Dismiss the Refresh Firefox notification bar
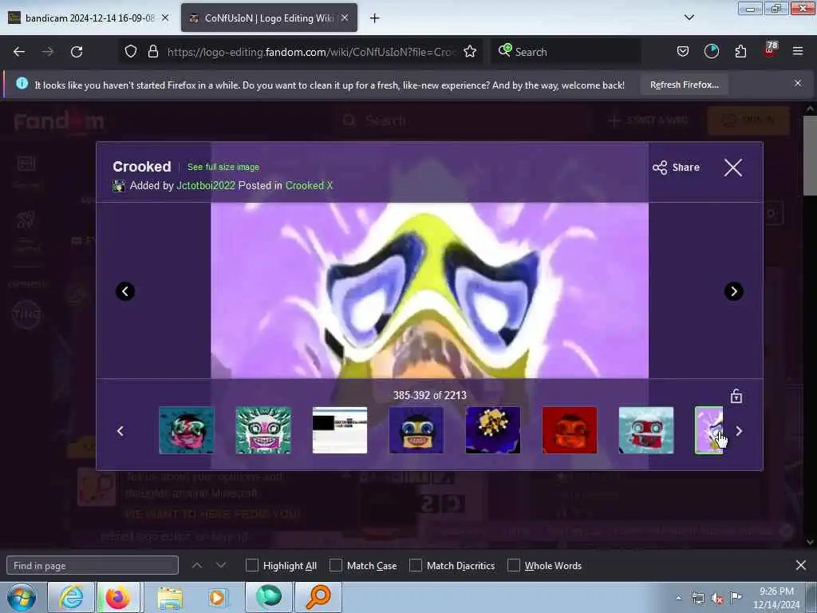 point(798,83)
